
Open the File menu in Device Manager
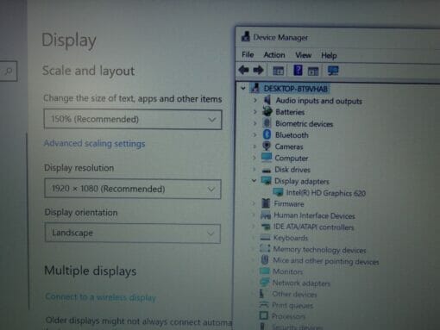click(x=248, y=54)
